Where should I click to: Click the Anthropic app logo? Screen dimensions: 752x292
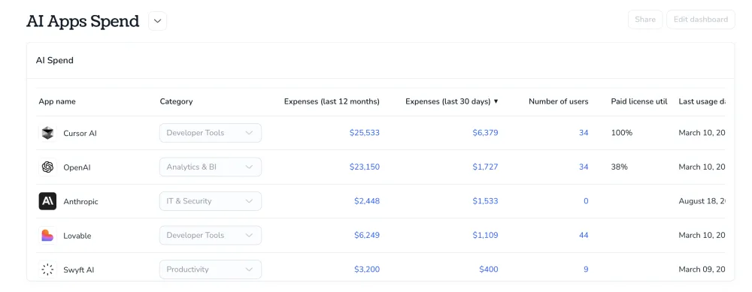pyautogui.click(x=47, y=201)
